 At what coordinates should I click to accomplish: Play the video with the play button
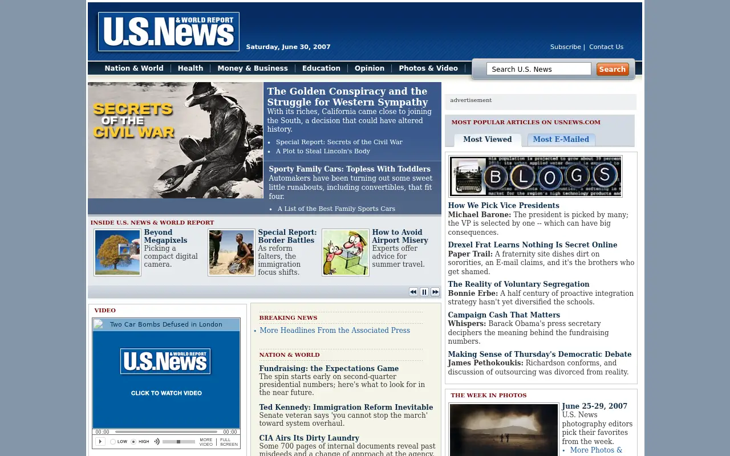pyautogui.click(x=100, y=441)
